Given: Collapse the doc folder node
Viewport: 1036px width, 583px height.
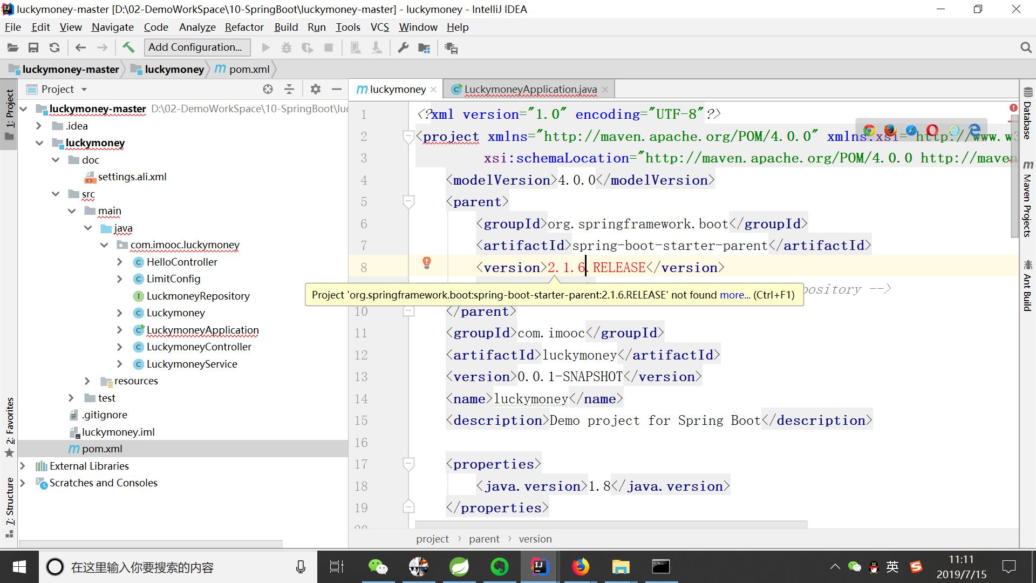Looking at the screenshot, I should coord(56,160).
